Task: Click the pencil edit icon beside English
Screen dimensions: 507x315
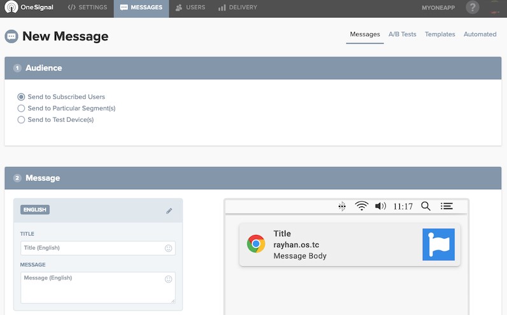Action: [x=169, y=210]
